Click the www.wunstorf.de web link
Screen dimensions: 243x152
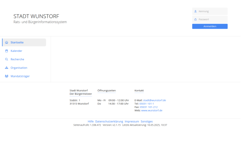pos(152,111)
